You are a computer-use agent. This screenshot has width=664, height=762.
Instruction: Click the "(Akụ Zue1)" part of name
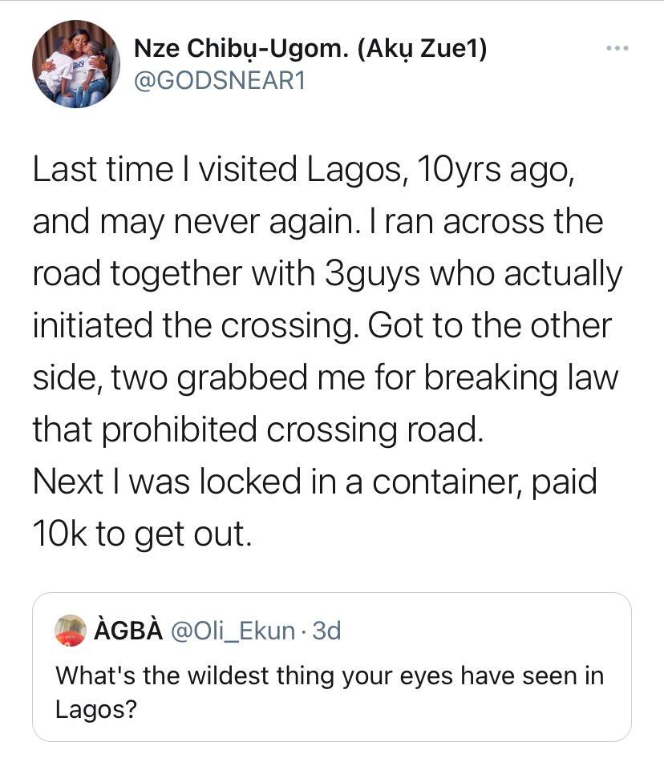click(x=422, y=49)
